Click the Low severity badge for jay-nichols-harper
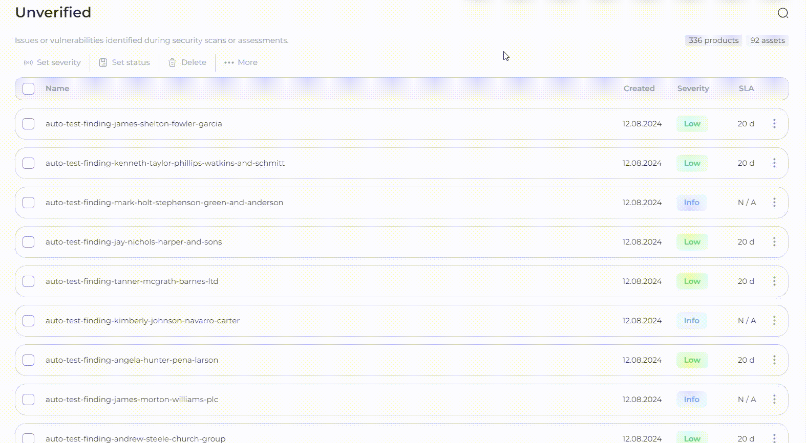The width and height of the screenshot is (806, 443). (692, 242)
